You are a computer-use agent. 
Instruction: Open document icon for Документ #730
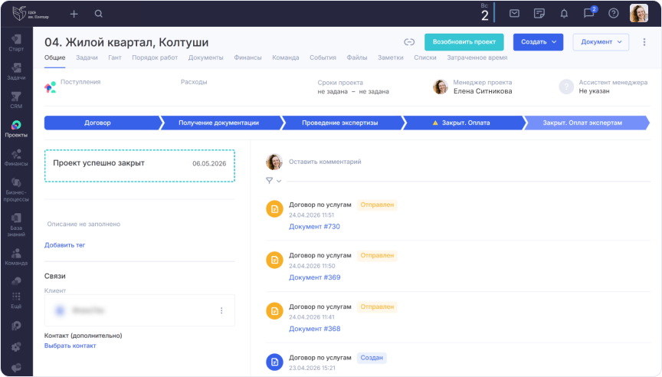(x=274, y=209)
